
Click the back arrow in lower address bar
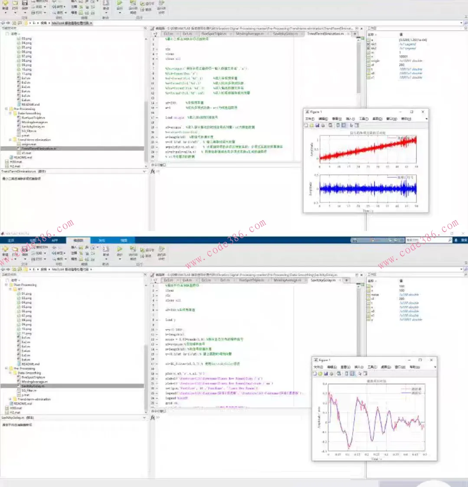3,269
